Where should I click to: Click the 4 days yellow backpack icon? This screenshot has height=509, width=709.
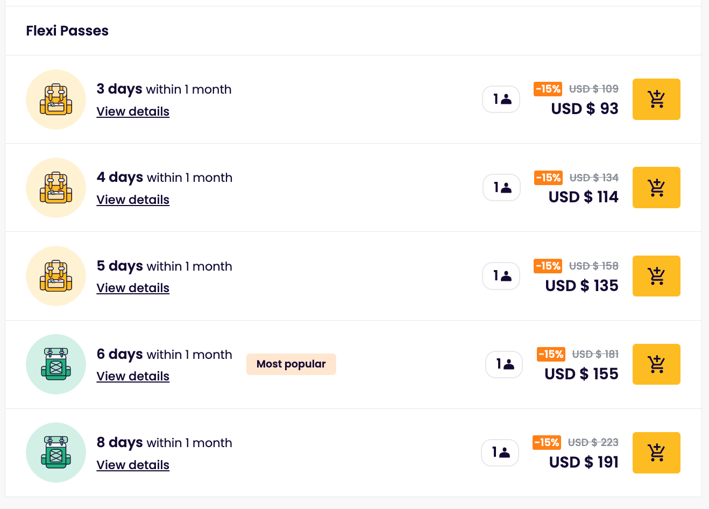tap(56, 188)
